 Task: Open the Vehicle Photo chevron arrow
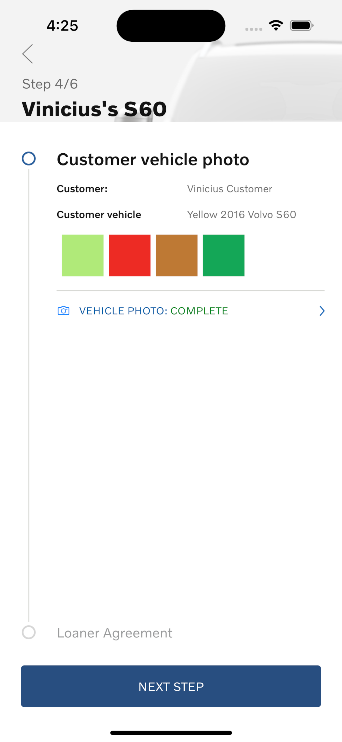click(322, 311)
